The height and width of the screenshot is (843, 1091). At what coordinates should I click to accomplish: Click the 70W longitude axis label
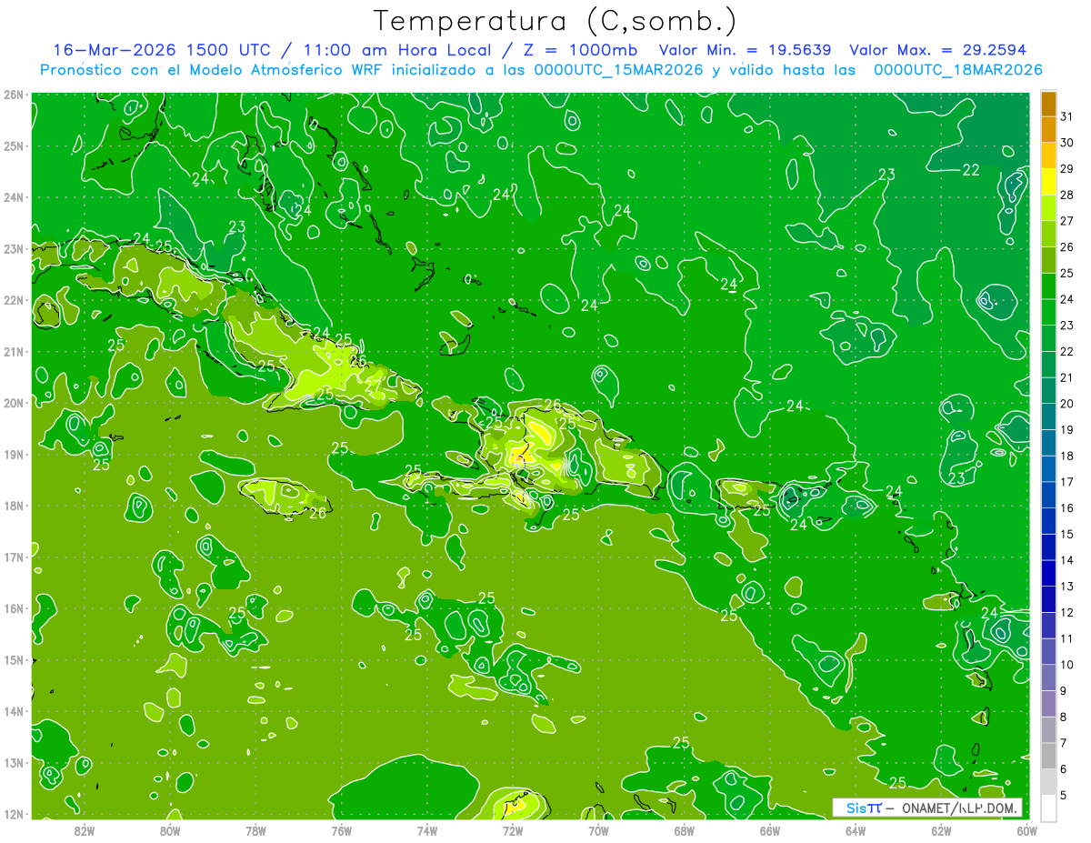click(598, 830)
